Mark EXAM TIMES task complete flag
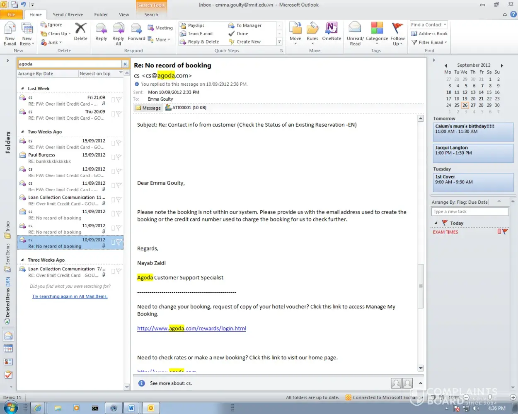 pos(505,232)
